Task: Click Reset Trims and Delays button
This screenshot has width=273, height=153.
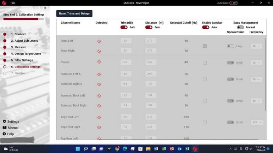Action: click(74, 13)
